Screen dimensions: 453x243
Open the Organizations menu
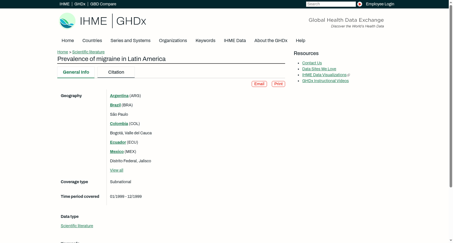click(x=173, y=41)
